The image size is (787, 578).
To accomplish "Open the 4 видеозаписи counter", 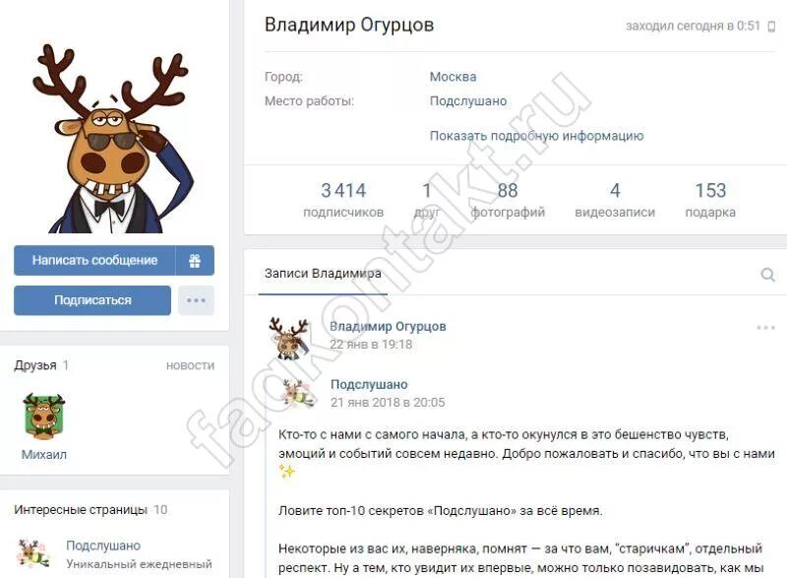I will click(x=615, y=199).
